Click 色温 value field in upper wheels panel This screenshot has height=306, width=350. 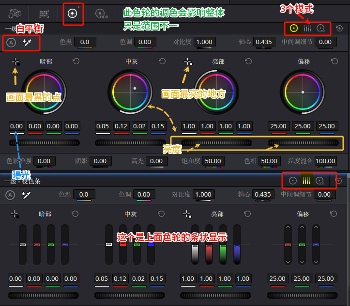[x=85, y=42]
